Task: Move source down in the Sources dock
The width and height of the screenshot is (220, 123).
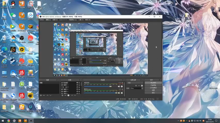Action: click(x=75, y=95)
